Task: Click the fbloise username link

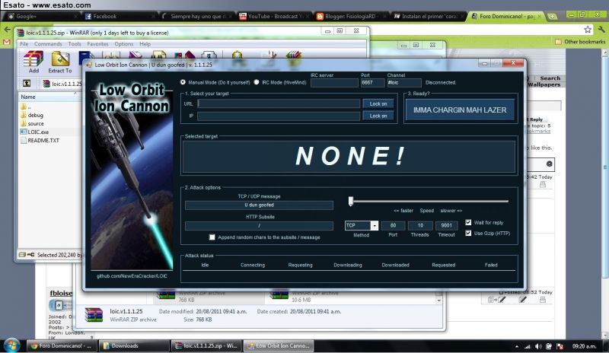Action: coord(61,293)
